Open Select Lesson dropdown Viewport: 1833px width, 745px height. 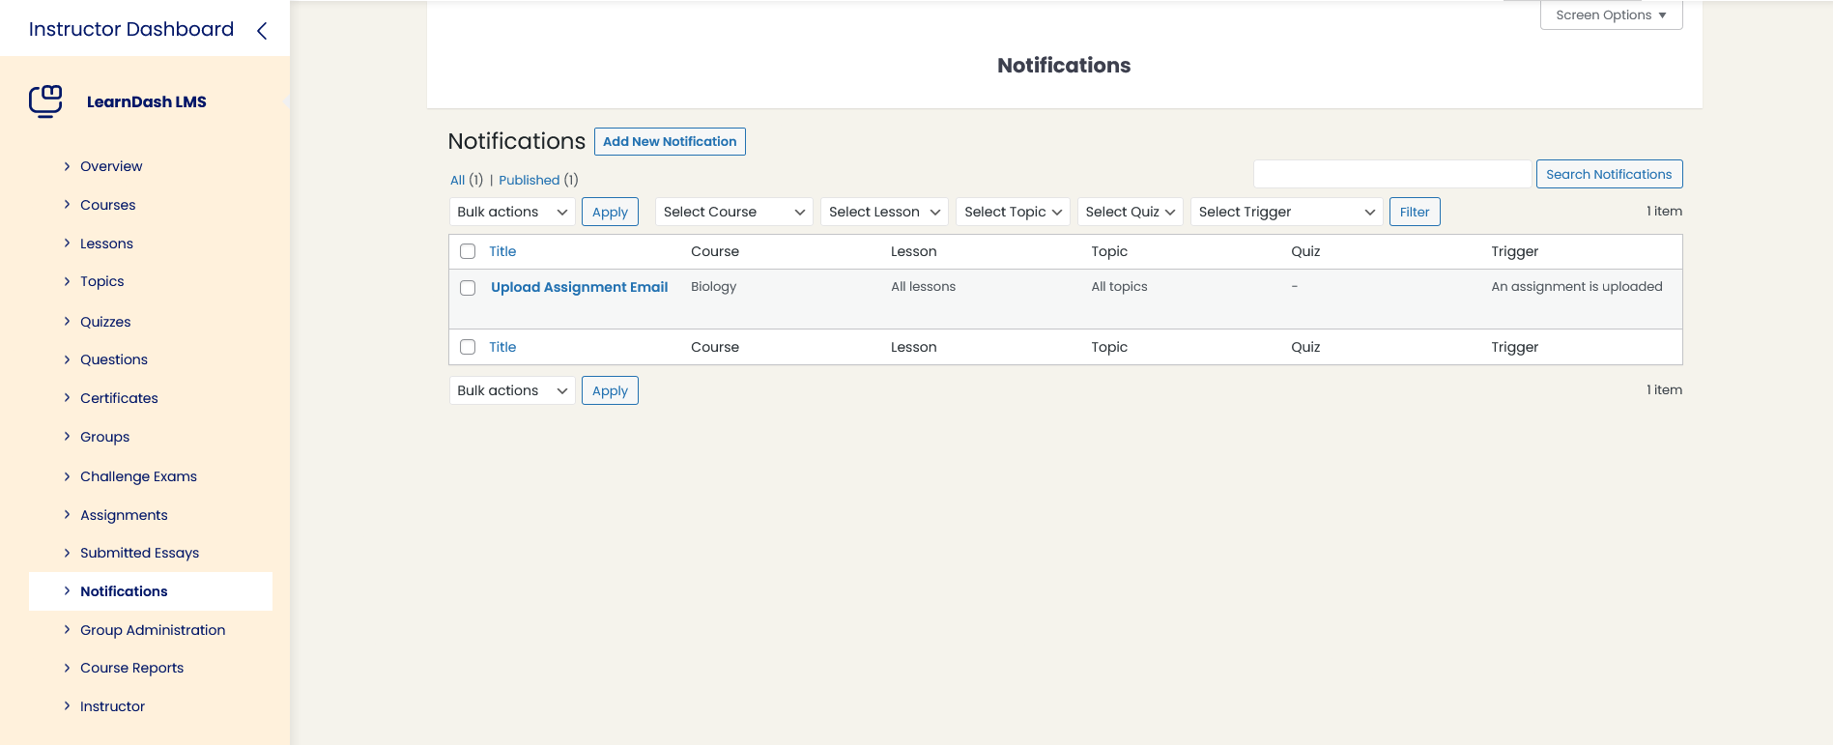(884, 212)
